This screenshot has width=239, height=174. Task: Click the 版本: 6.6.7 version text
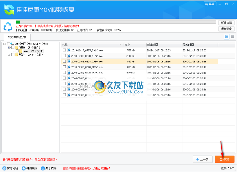[x=227, y=169]
